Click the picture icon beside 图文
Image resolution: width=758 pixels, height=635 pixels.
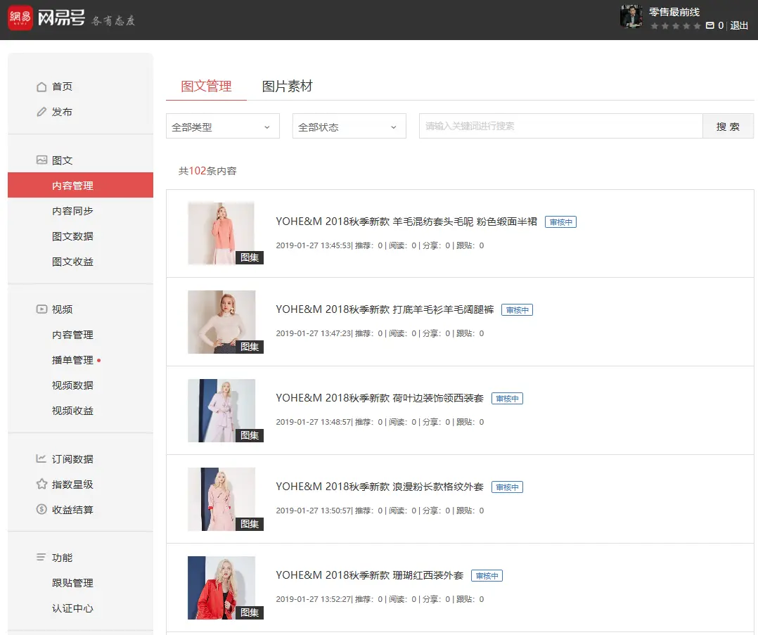(x=41, y=160)
